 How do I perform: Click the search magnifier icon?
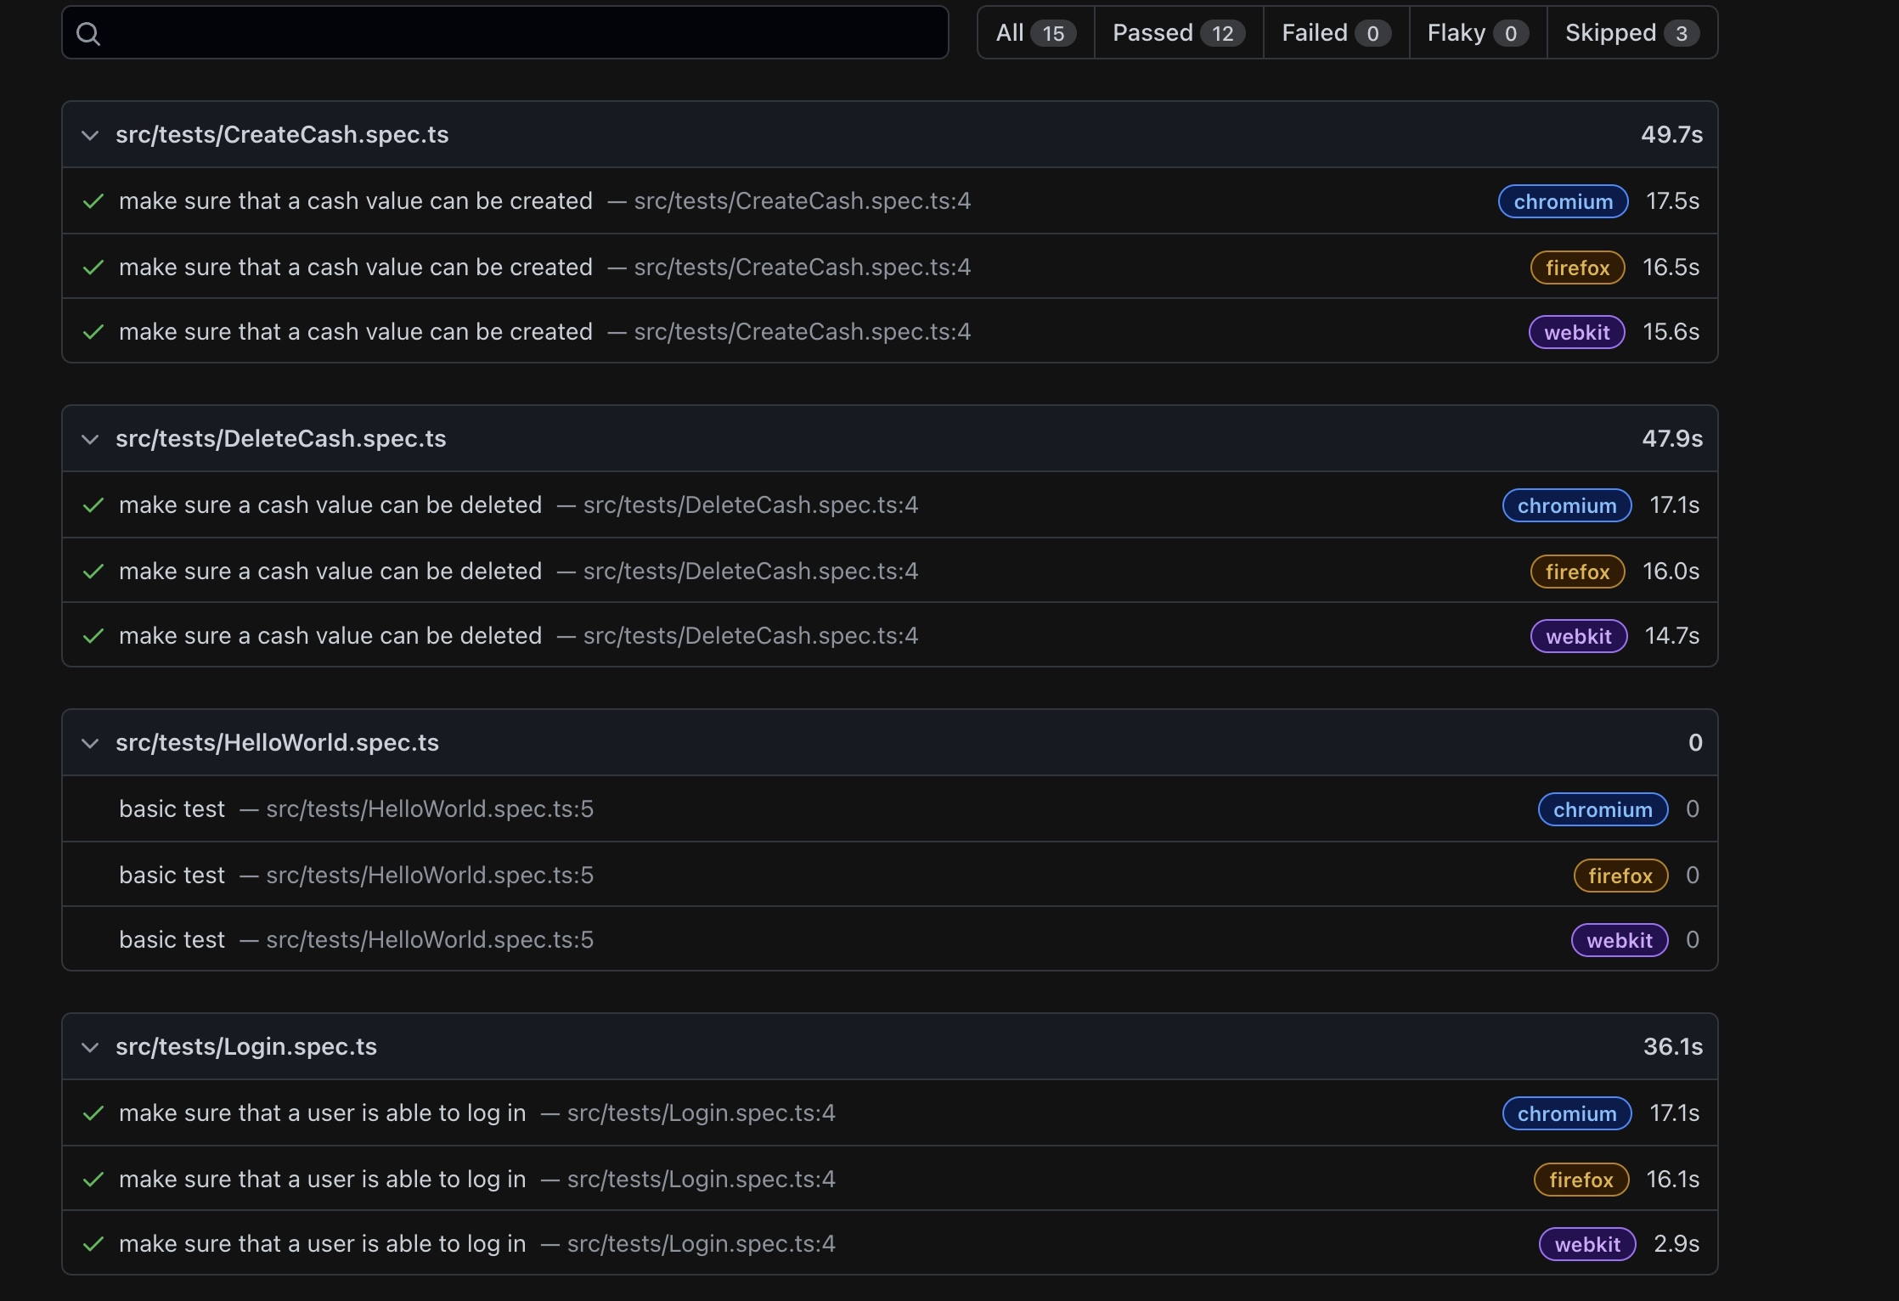(x=88, y=34)
